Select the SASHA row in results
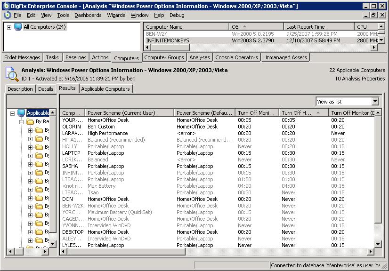Image resolution: width=389 pixels, height=271 pixels. (218, 166)
